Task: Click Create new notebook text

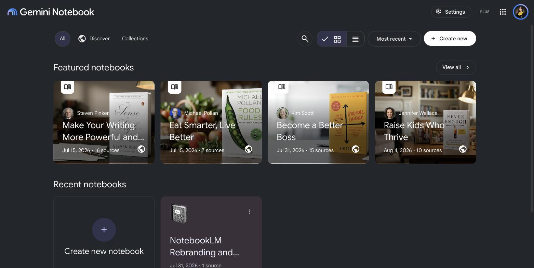Action: 104,251
